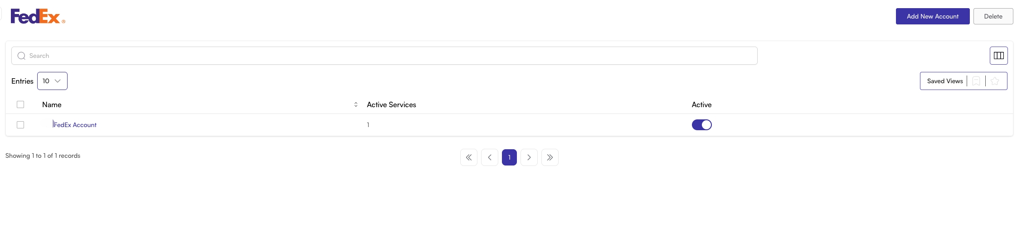
Task: Click the Active Services column header
Action: click(391, 104)
